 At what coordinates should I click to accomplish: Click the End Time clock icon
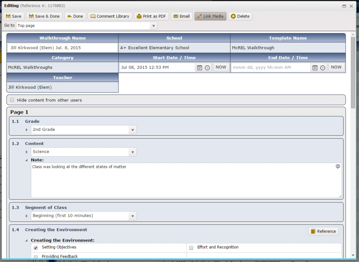click(x=323, y=68)
